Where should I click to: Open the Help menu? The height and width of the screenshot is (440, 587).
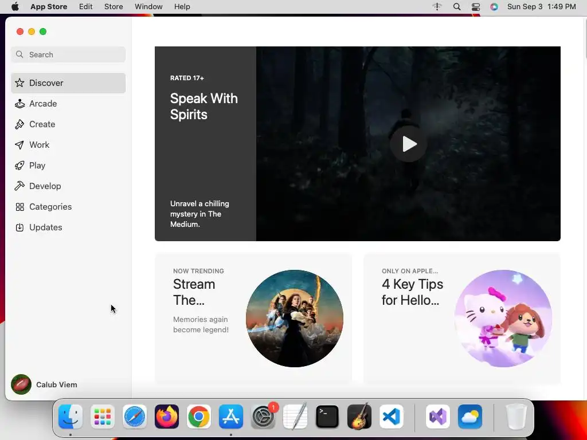[x=182, y=7]
